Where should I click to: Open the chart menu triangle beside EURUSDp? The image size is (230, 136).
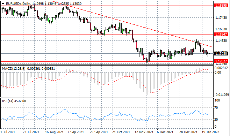click(3, 4)
